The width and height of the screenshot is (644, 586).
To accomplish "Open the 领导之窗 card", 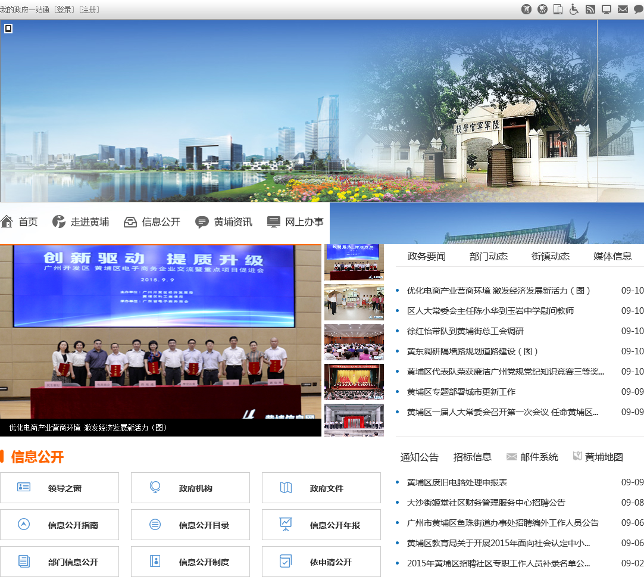I will [60, 488].
